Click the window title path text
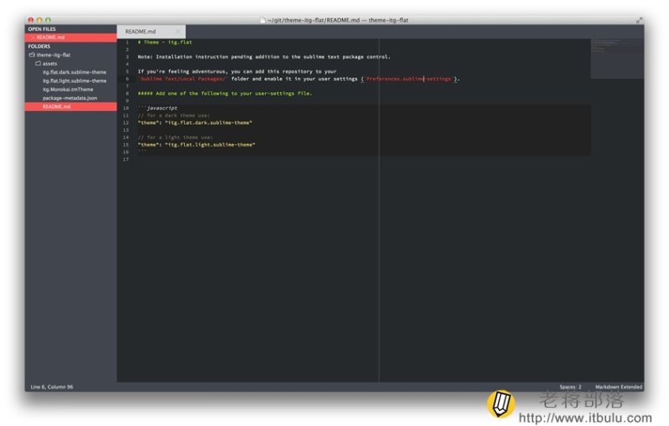Viewport: 669px width, 426px height. tap(338, 20)
